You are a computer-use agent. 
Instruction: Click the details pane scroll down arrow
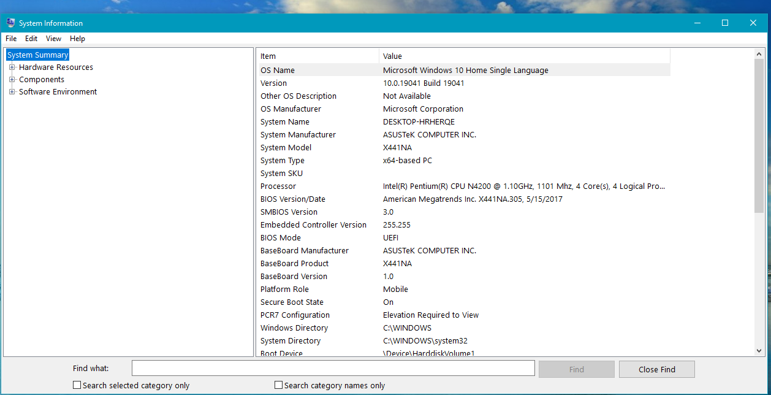760,351
